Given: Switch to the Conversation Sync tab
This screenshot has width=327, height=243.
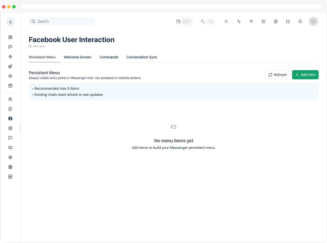Looking at the screenshot, I should (142, 57).
